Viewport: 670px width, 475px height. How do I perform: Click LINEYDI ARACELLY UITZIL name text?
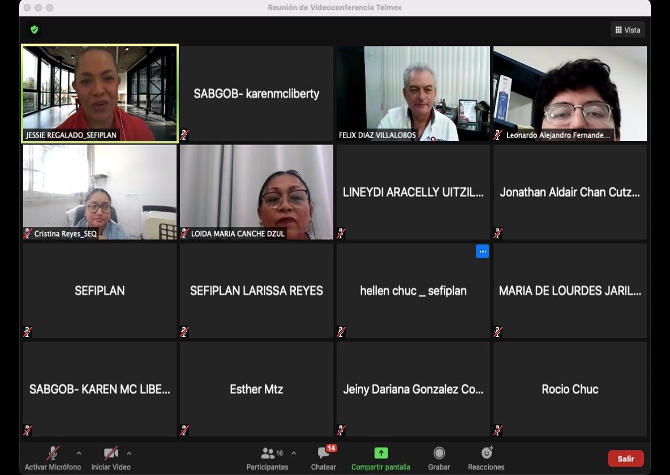coord(413,192)
